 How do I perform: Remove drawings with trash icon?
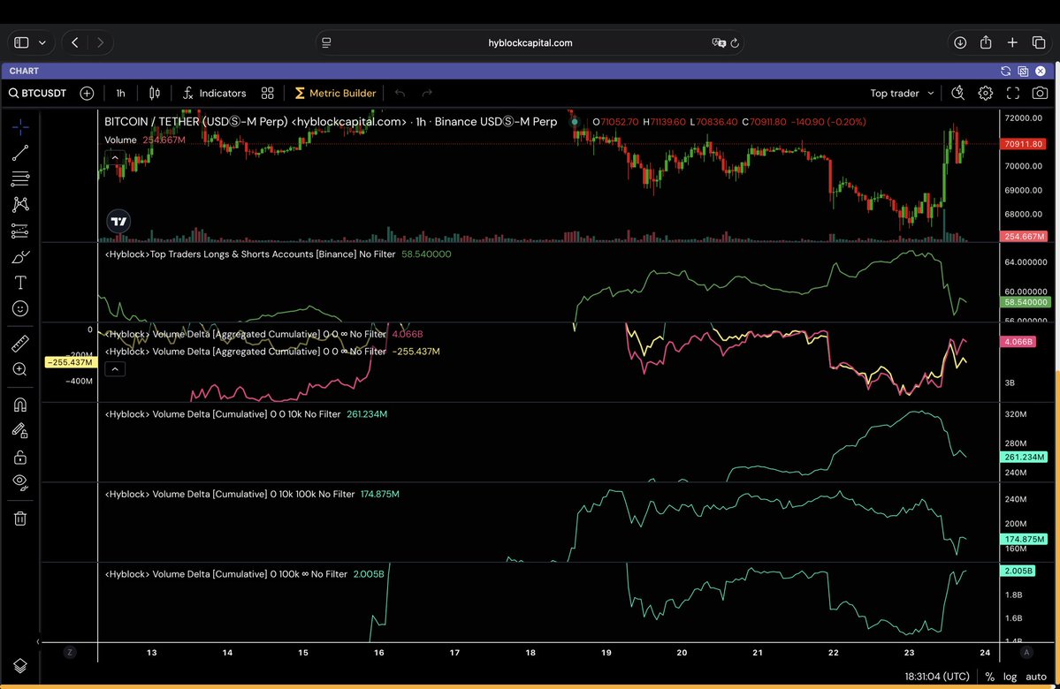[x=20, y=519]
